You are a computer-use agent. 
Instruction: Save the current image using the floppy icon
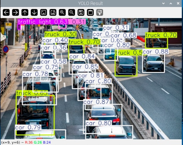pyautogui.click(x=81, y=12)
